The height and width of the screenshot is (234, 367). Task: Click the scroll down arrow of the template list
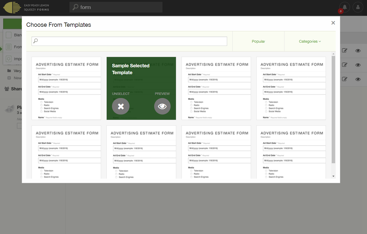(x=333, y=176)
